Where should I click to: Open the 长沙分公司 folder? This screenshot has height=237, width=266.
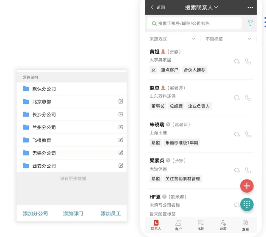[72, 114]
